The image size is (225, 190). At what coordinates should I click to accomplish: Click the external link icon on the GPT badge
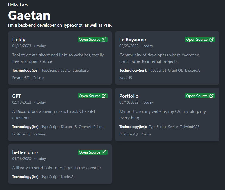click(104, 96)
